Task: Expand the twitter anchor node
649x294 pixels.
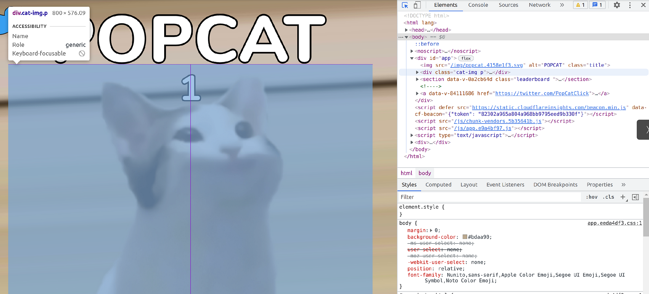Action: click(417, 94)
